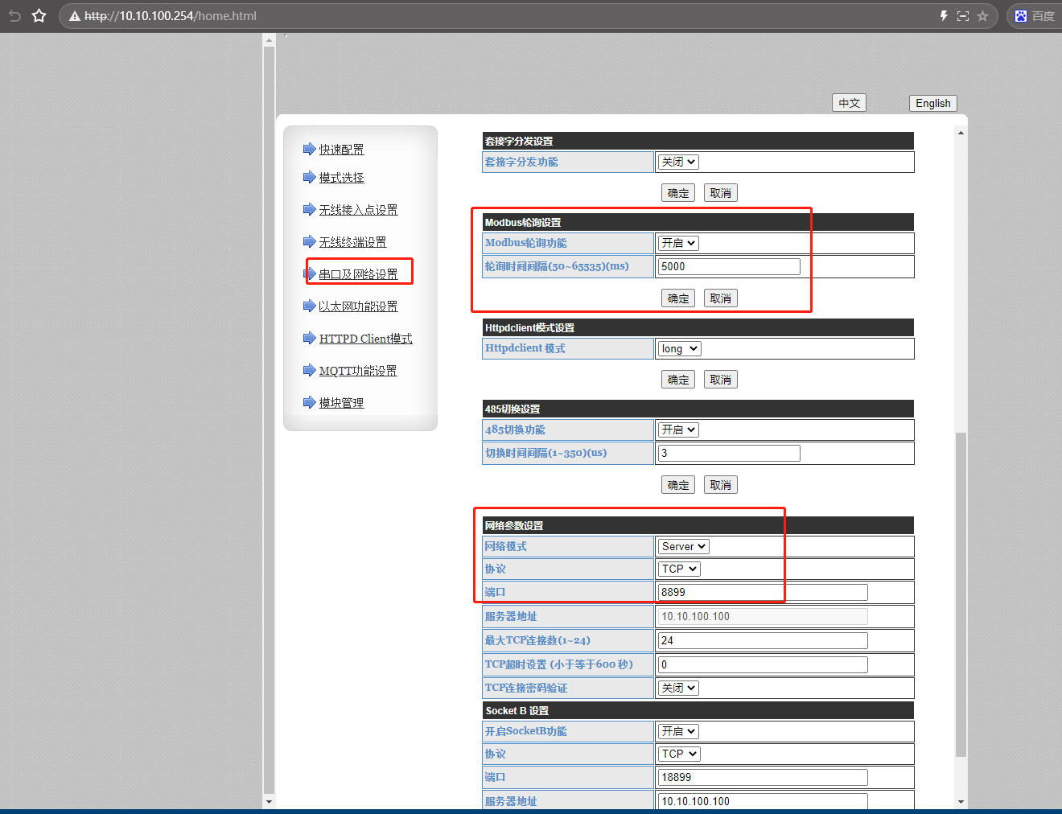The height and width of the screenshot is (814, 1062).
Task: Click the page's vertical scrollbar thumb
Action: point(961,595)
